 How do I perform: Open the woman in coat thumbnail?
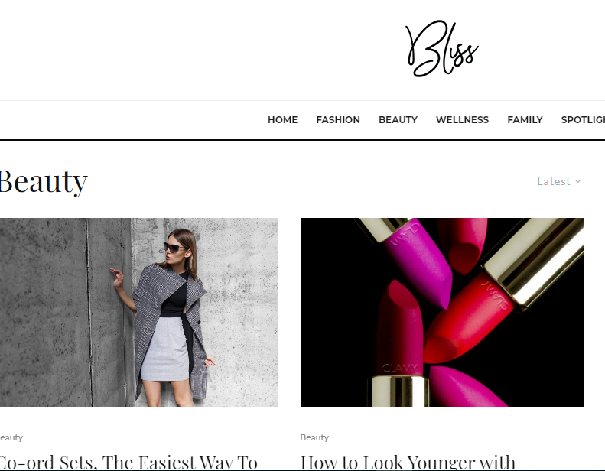138,312
